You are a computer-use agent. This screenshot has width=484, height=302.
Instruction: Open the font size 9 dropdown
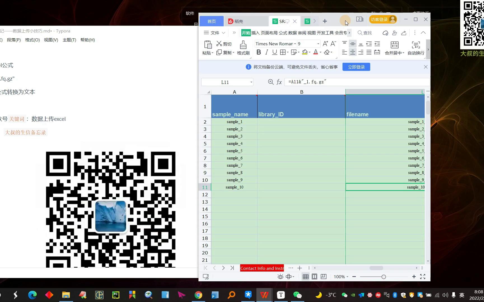[x=318, y=44]
